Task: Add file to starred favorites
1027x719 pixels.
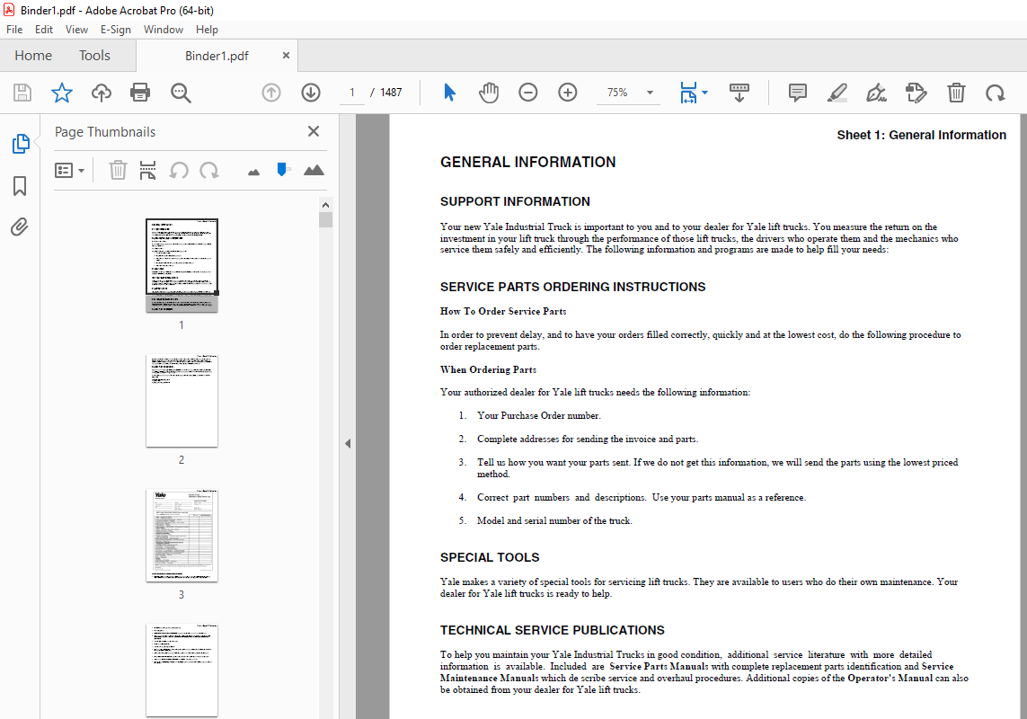Action: pos(62,93)
